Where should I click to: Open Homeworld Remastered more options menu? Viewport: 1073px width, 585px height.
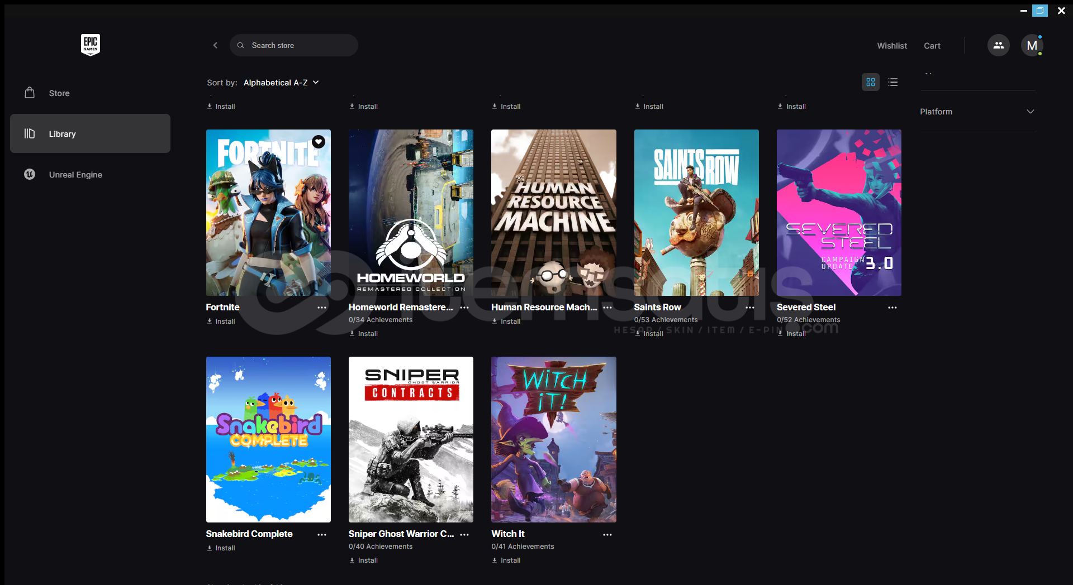point(464,308)
